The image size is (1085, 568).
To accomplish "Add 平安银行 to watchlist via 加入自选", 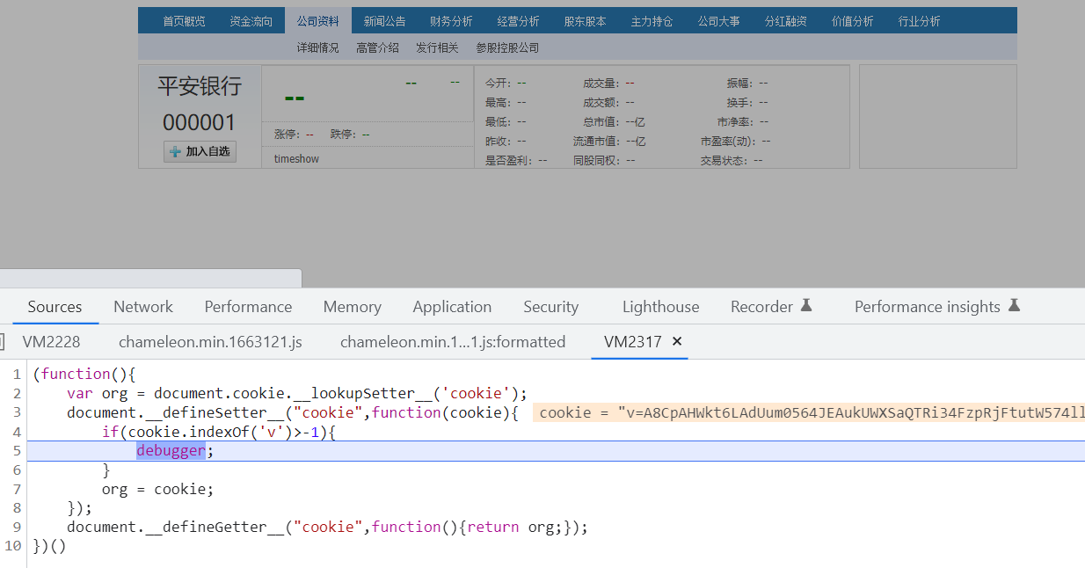I will (x=200, y=151).
